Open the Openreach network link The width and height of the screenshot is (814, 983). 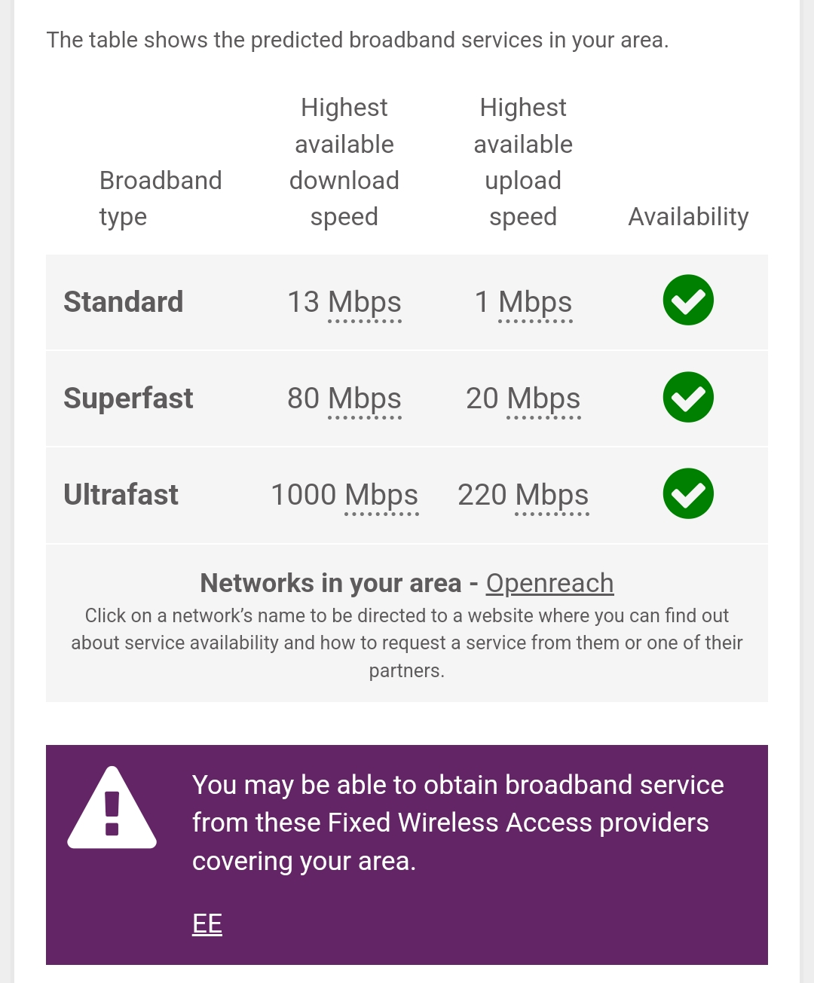(549, 583)
